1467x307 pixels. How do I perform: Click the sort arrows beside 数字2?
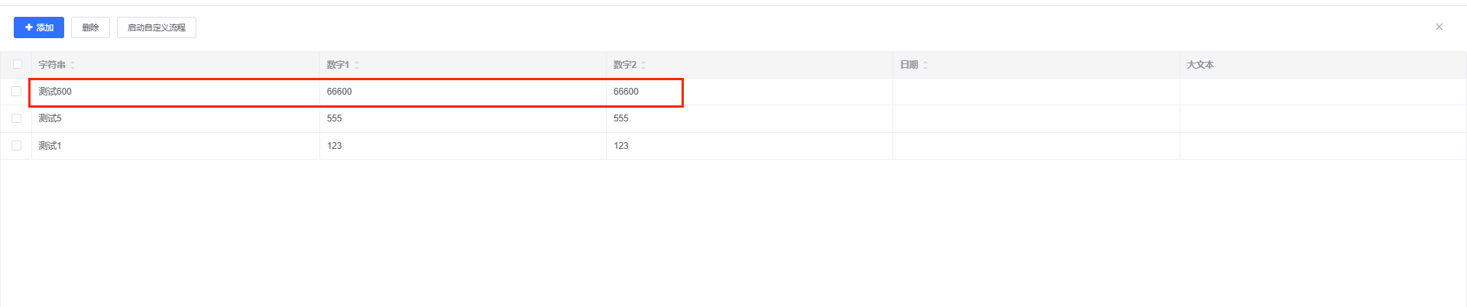[x=643, y=65]
